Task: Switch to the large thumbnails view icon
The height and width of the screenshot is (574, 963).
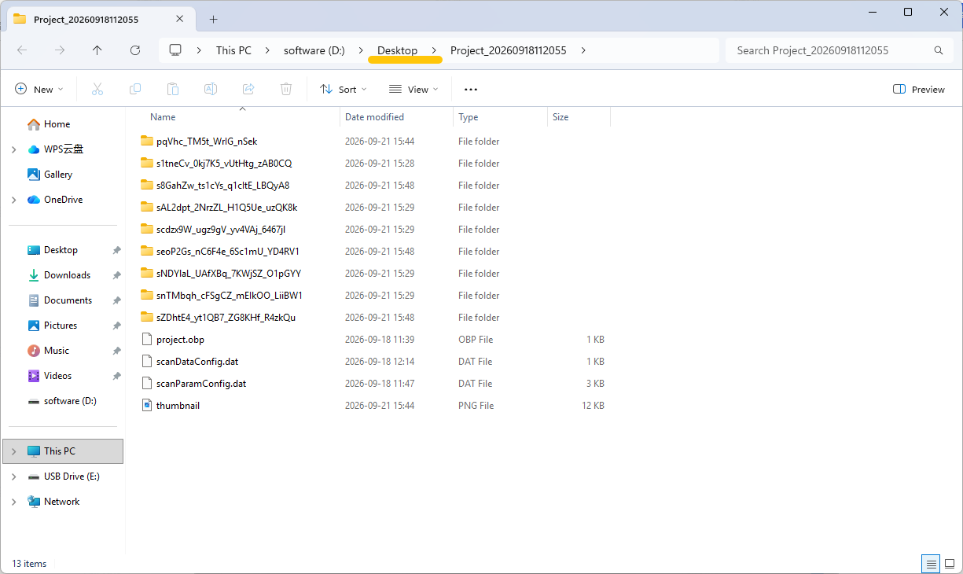Action: click(950, 564)
